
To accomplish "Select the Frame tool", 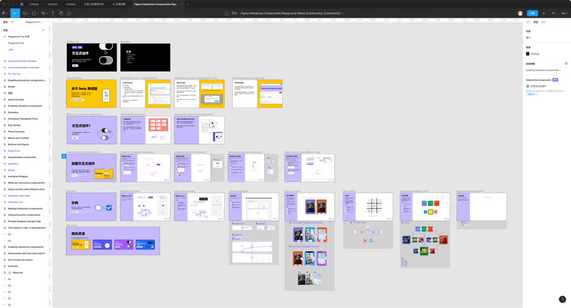I will tap(24, 13).
